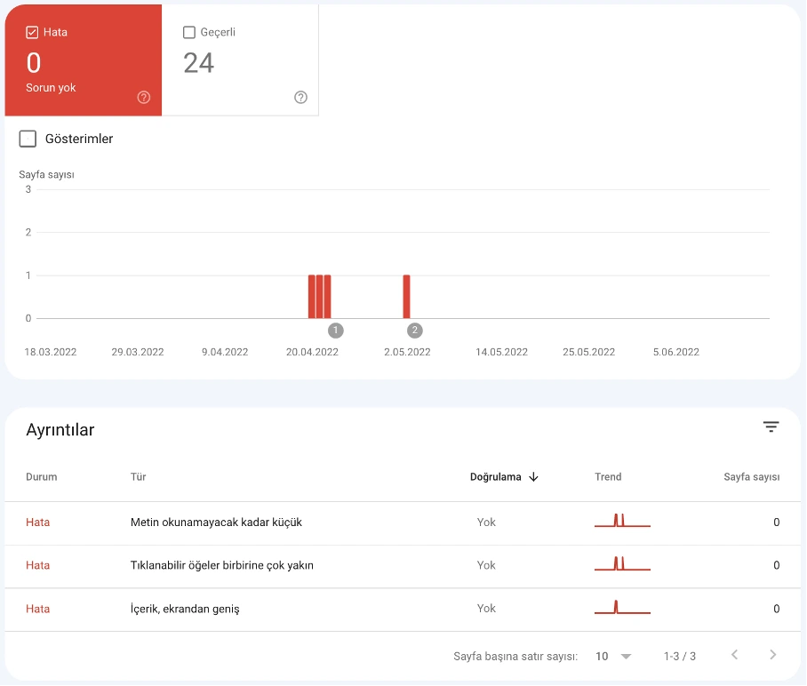807x686 pixels.
Task: Click the 14.05.2022 date label
Action: [501, 352]
